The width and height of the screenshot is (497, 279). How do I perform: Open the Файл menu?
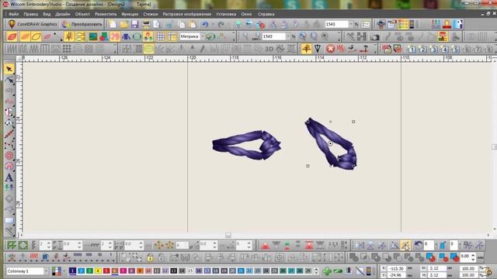point(13,14)
